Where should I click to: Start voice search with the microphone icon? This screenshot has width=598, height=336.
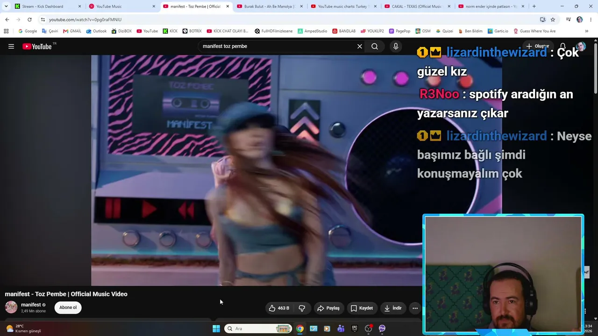[x=396, y=46]
